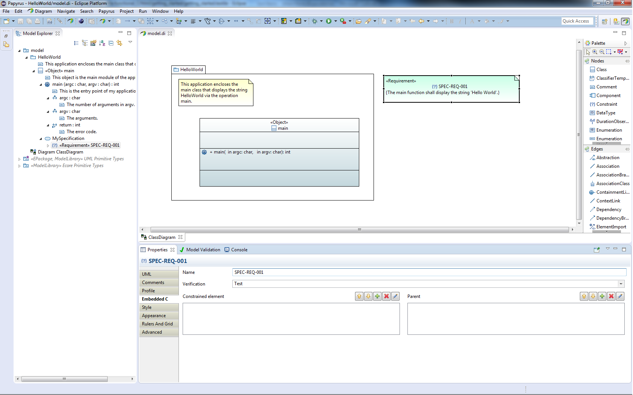Select Class node in palette
The image size is (633, 395).
(601, 70)
